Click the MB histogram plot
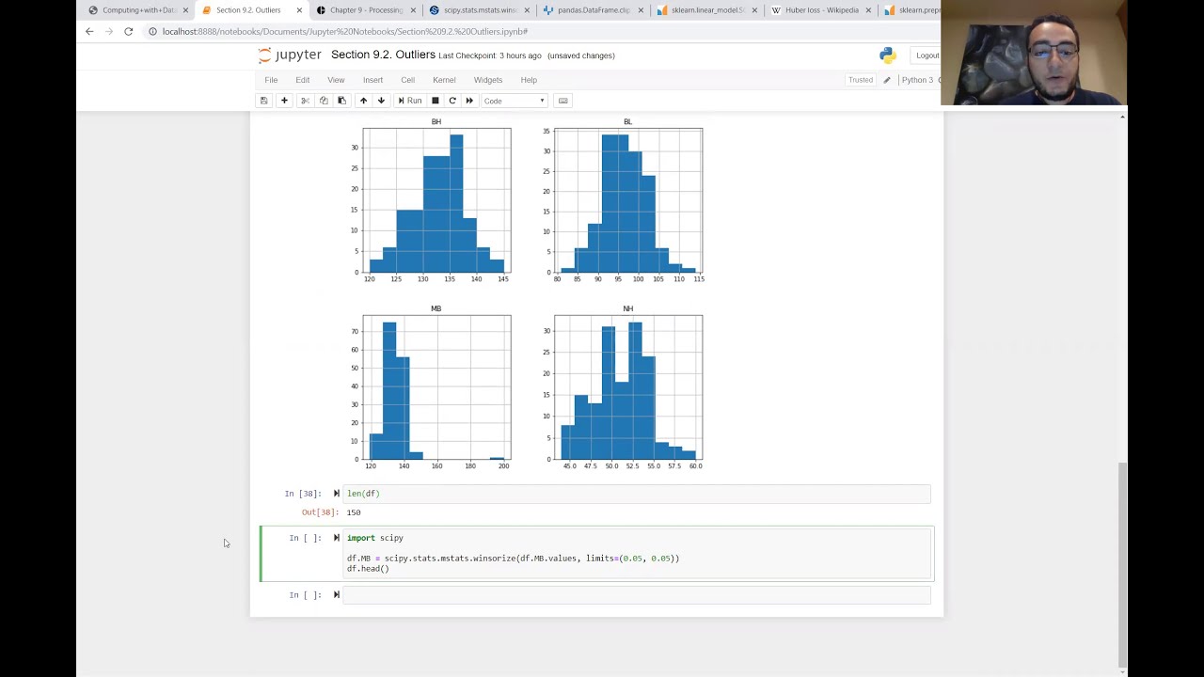The image size is (1204, 677). point(436,387)
